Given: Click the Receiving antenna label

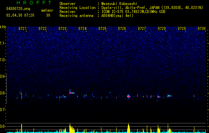Looking at the screenshot, I should coord(76,16).
